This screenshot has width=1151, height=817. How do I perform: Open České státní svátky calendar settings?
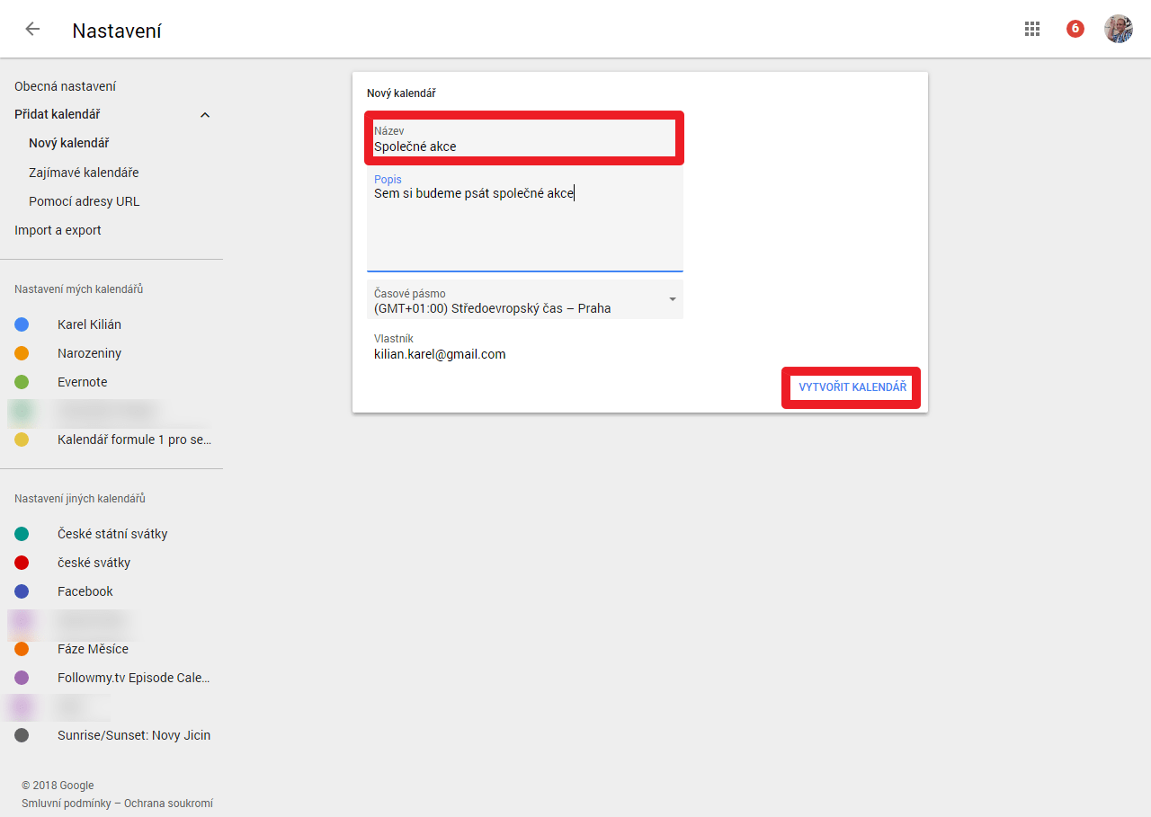[112, 534]
